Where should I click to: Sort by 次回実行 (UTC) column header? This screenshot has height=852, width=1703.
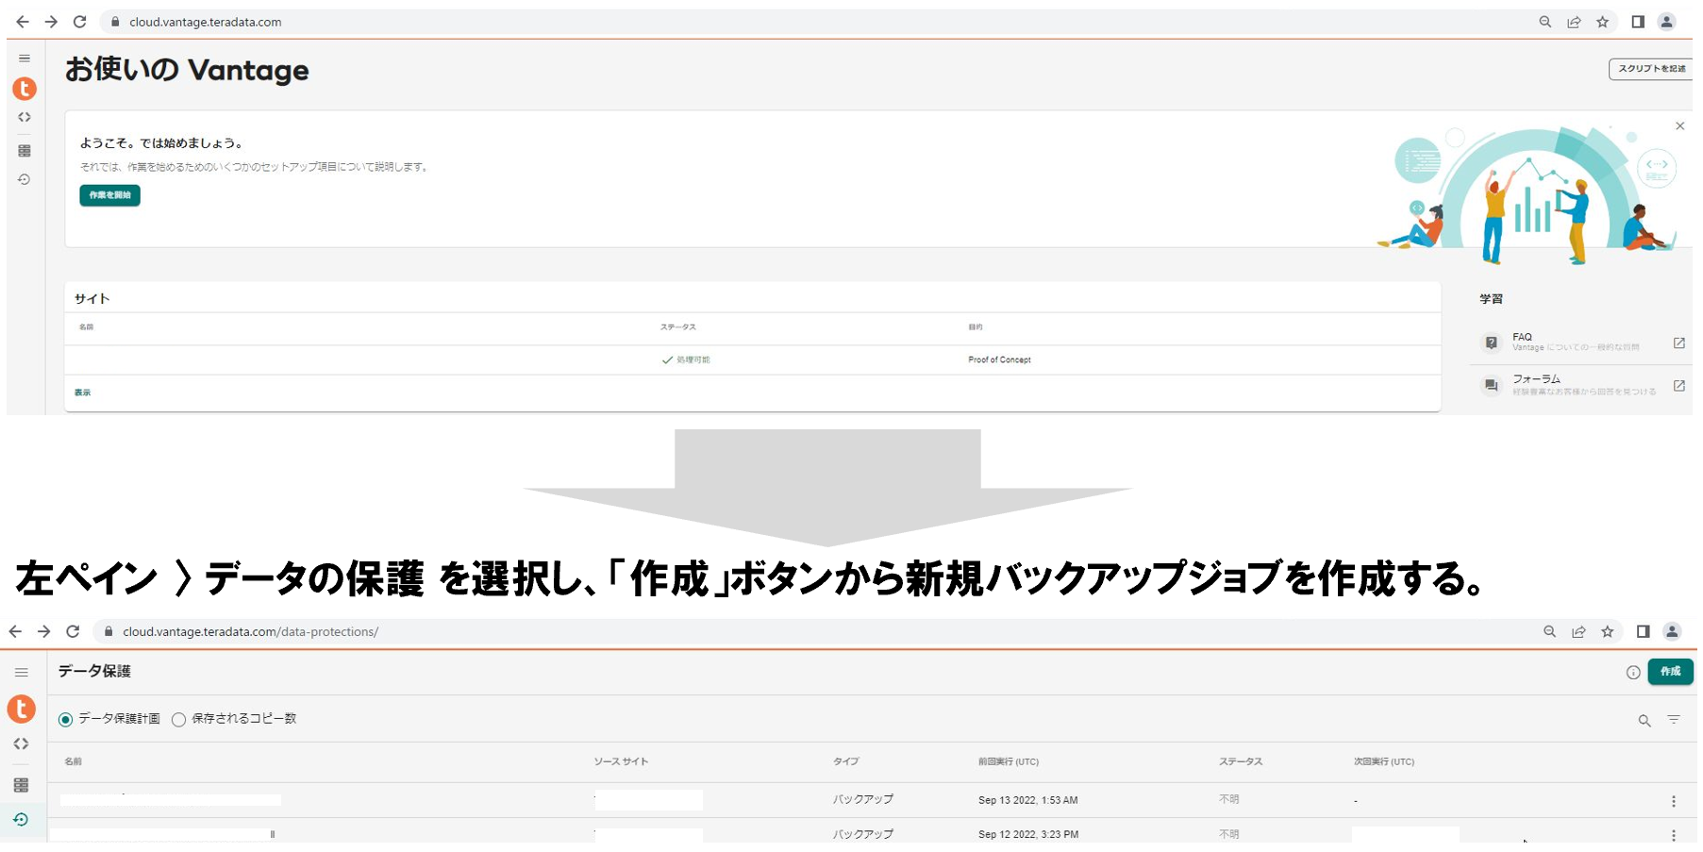1384,761
